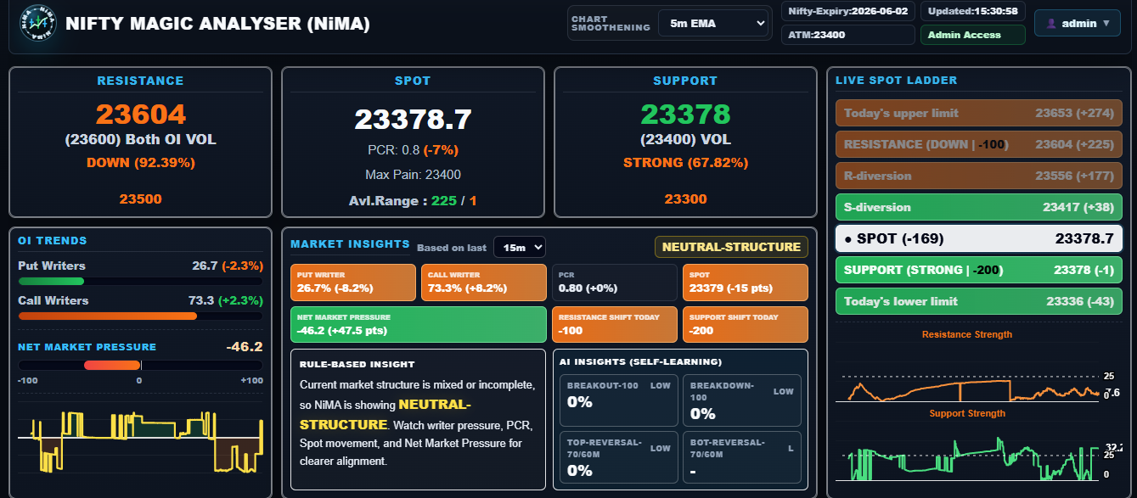Click the PCR 0.80 (+0%) insight card
The width and height of the screenshot is (1137, 498).
pos(615,283)
